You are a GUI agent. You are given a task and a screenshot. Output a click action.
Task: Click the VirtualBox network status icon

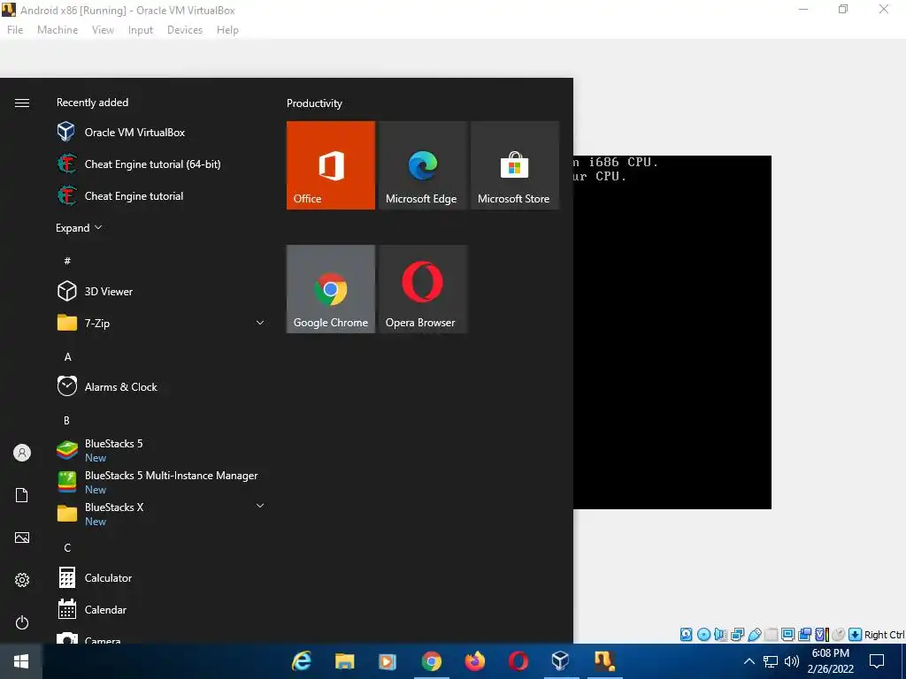(x=737, y=635)
